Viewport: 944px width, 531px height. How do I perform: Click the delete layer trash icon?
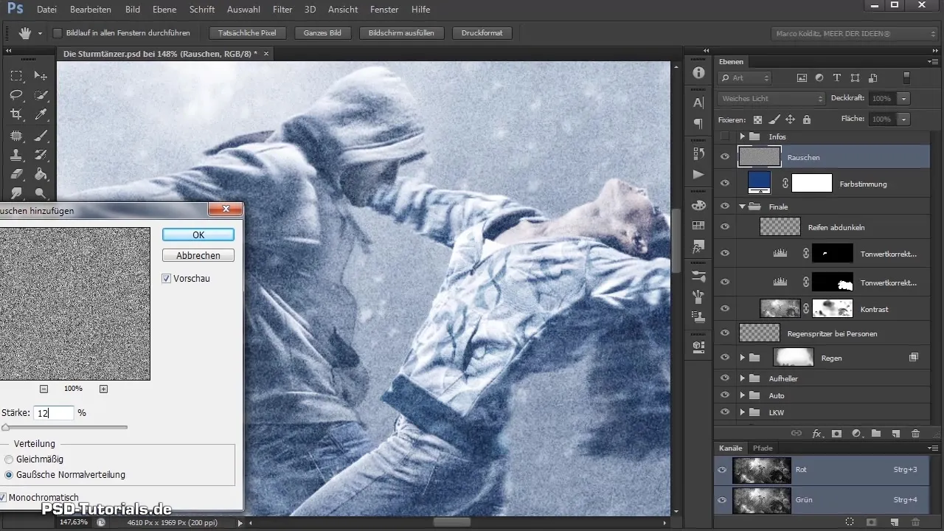pos(915,434)
